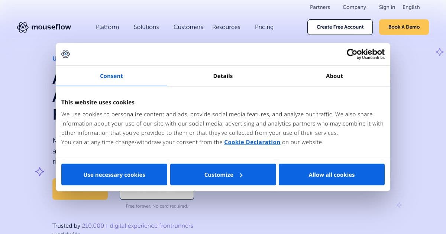Screen dimensions: 446x234
Task: Switch to the About tab
Action: (x=334, y=76)
